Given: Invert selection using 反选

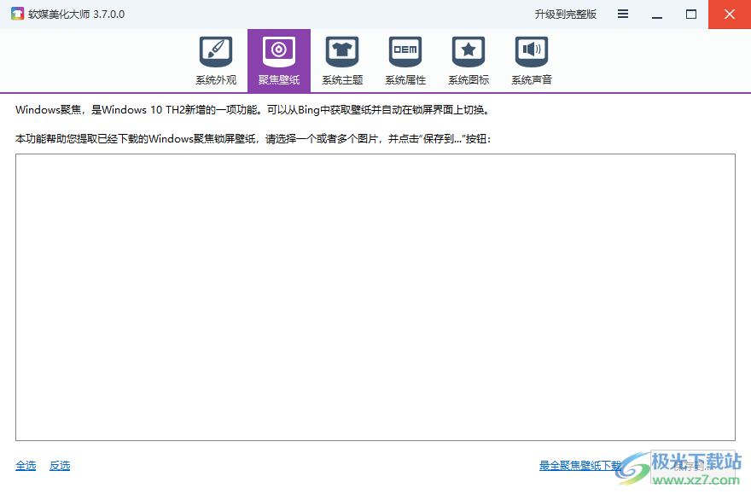Looking at the screenshot, I should point(59,465).
